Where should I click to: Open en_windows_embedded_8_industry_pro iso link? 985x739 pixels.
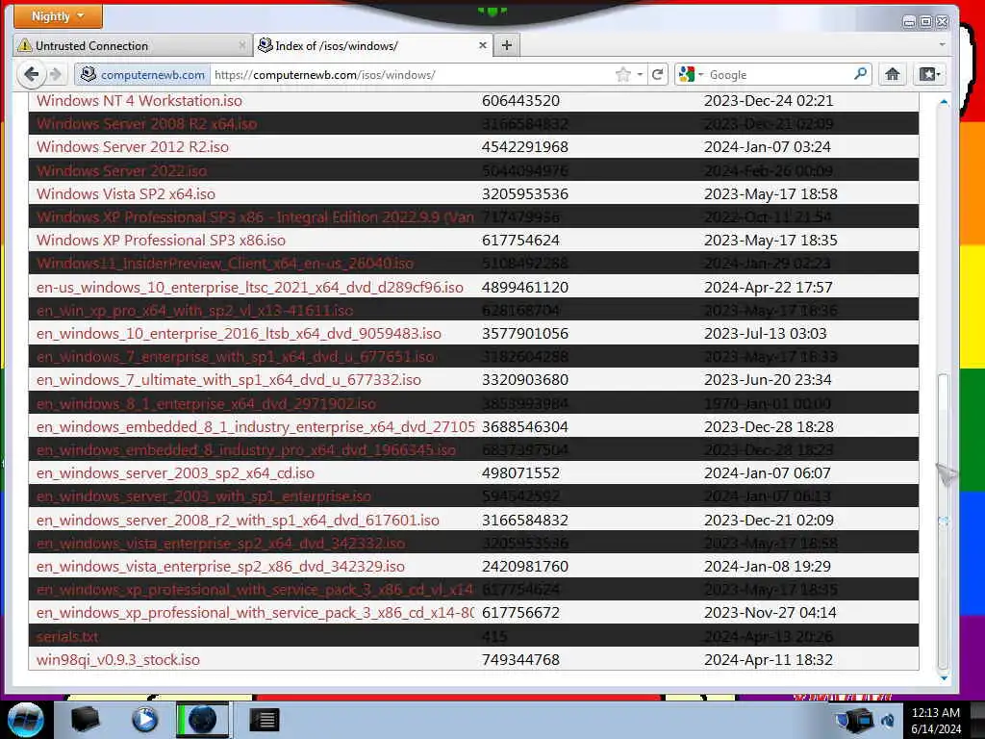click(x=246, y=450)
